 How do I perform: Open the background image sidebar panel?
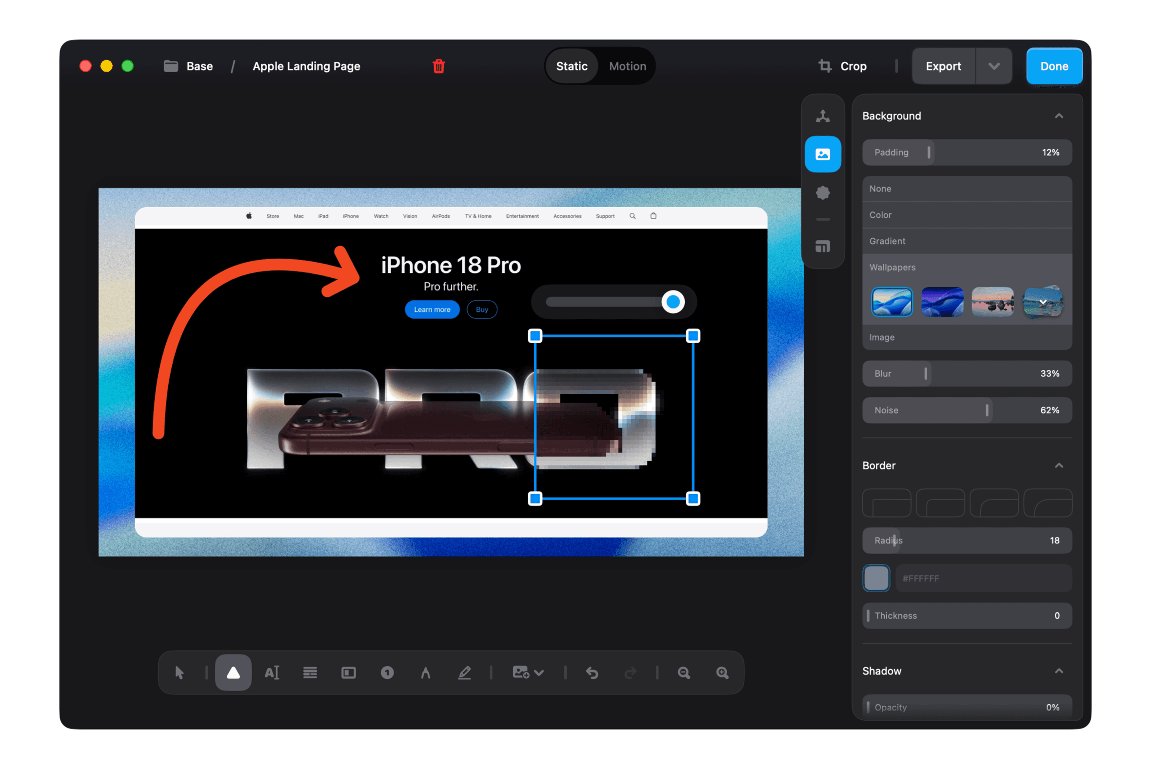(823, 154)
